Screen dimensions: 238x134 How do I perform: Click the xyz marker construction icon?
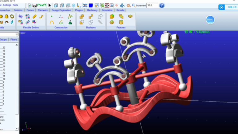click(x=61, y=22)
